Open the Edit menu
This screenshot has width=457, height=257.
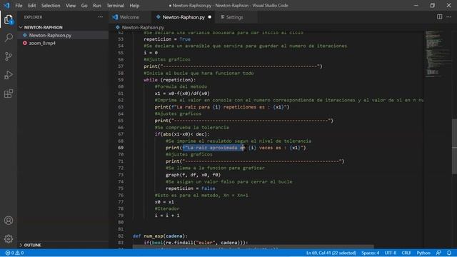[31, 6]
